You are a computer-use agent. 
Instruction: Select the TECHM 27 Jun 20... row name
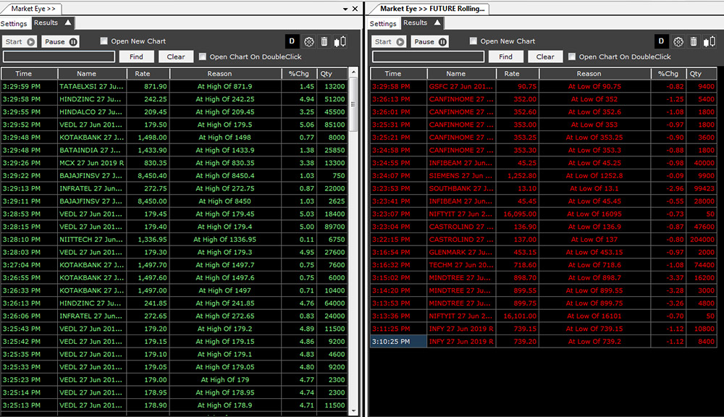tap(460, 265)
